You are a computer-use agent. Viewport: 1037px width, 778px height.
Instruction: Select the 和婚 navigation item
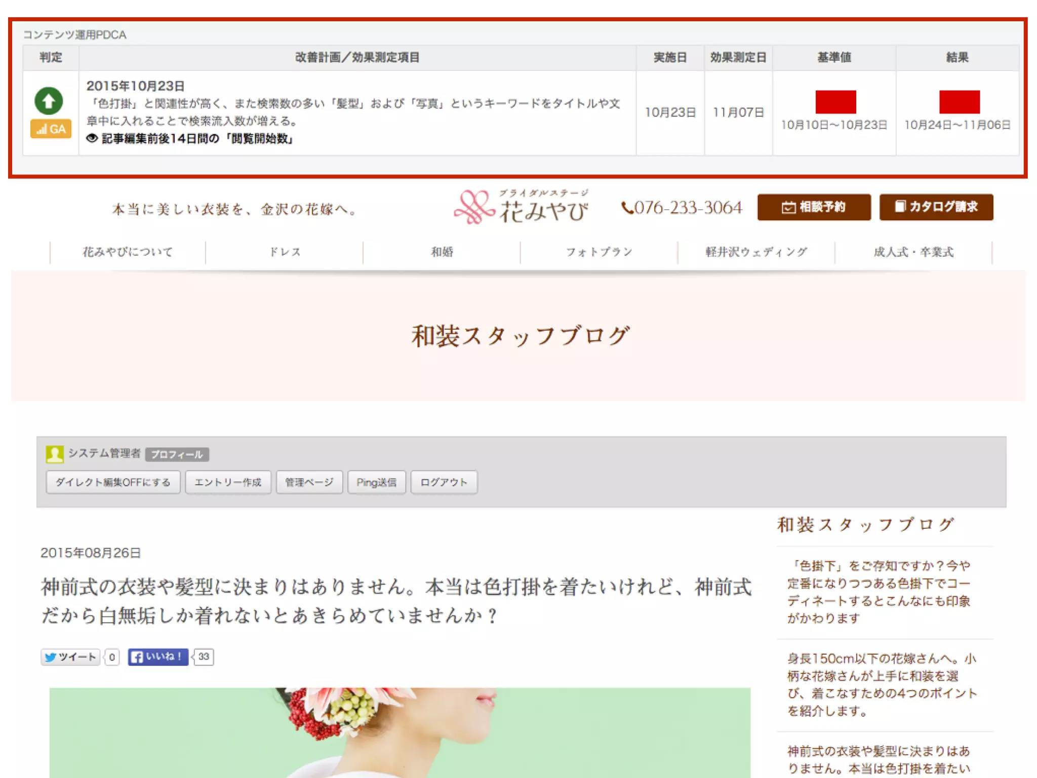[442, 252]
